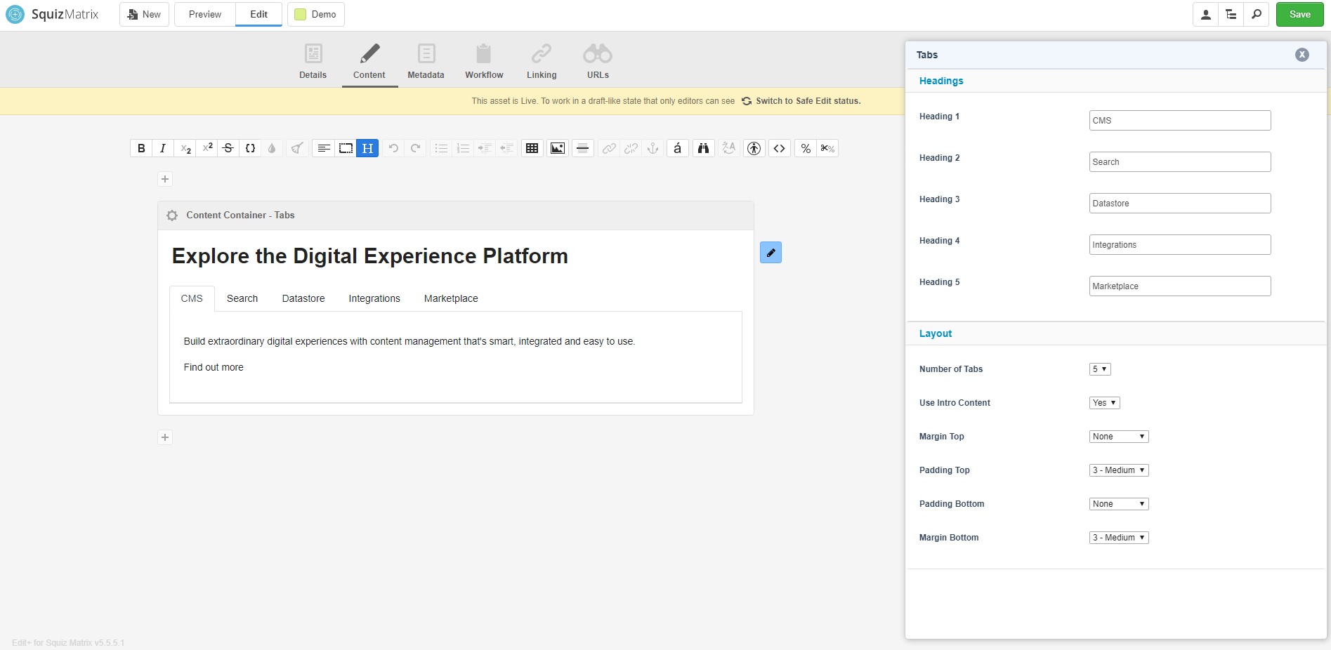Click the curly braces class/format icon
The height and width of the screenshot is (650, 1331).
(250, 148)
